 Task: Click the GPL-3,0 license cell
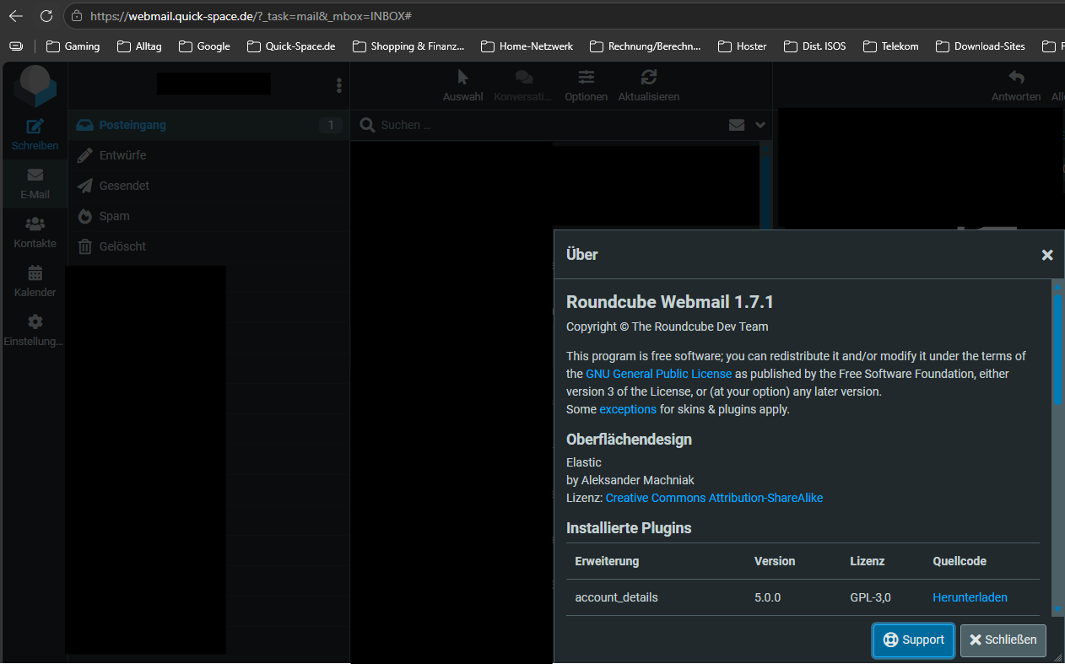[870, 597]
